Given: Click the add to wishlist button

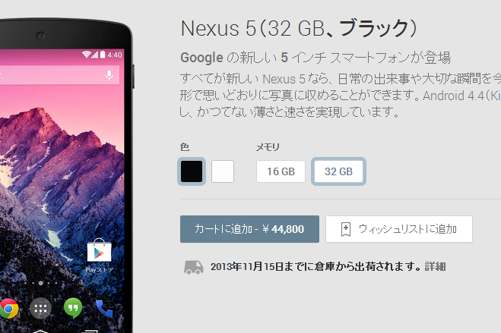Looking at the screenshot, I should point(399,229).
